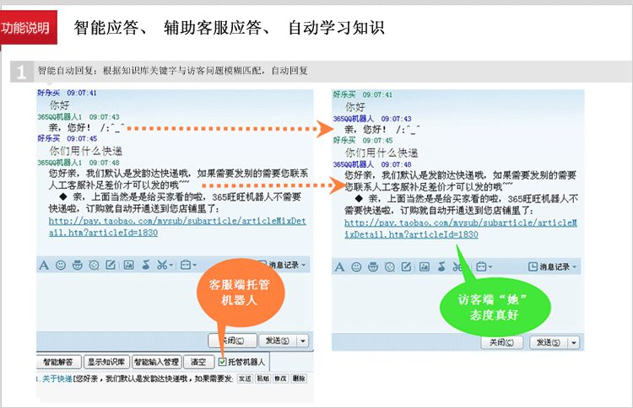Click the shake-window icon in the left chat toolbar

pos(94,265)
